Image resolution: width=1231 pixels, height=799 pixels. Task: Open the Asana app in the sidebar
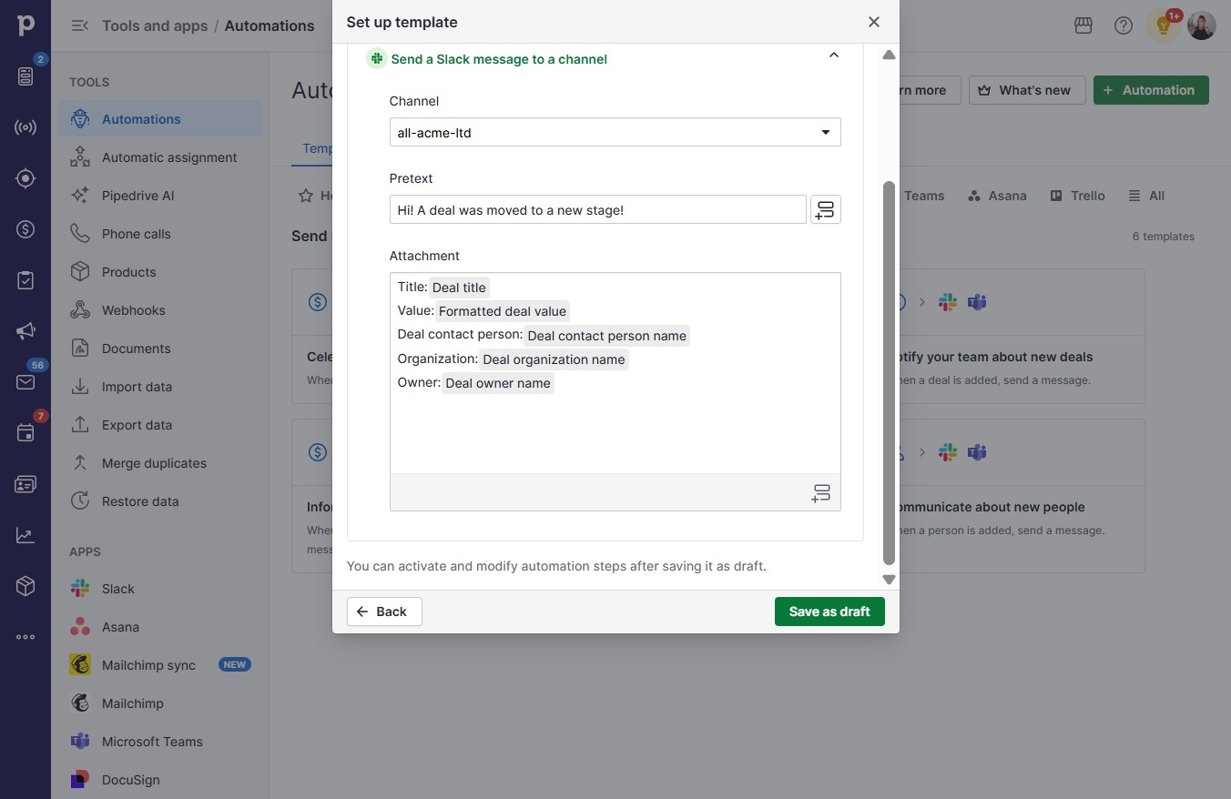(x=160, y=627)
